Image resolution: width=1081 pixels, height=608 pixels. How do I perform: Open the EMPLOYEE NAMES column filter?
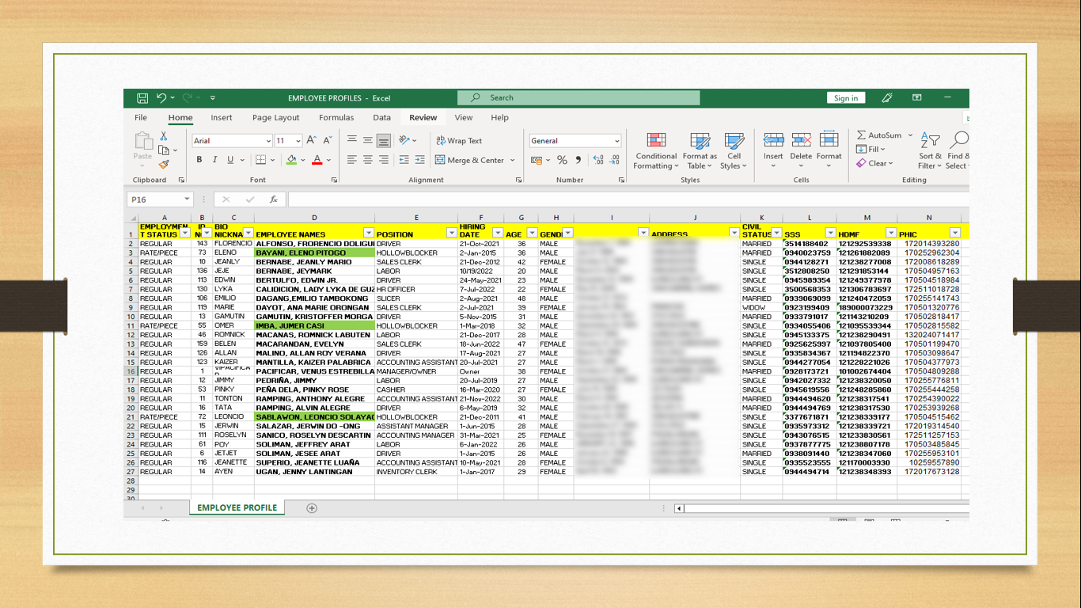pyautogui.click(x=368, y=234)
